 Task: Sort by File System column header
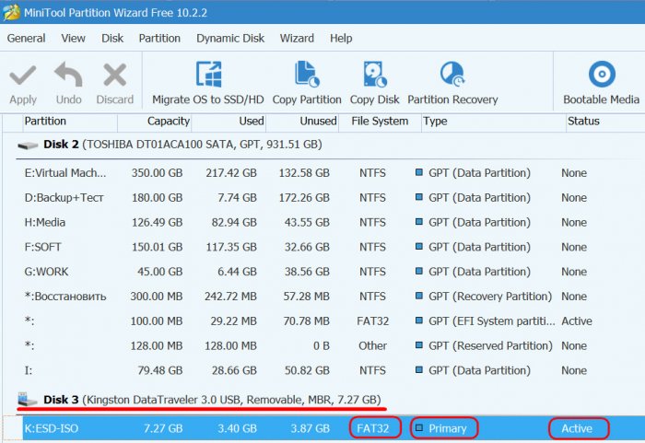pyautogui.click(x=380, y=122)
